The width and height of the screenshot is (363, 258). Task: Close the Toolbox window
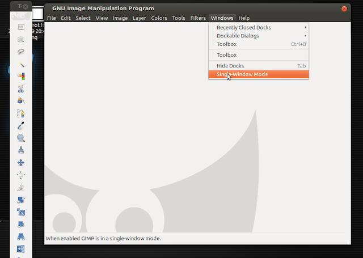point(26,7)
